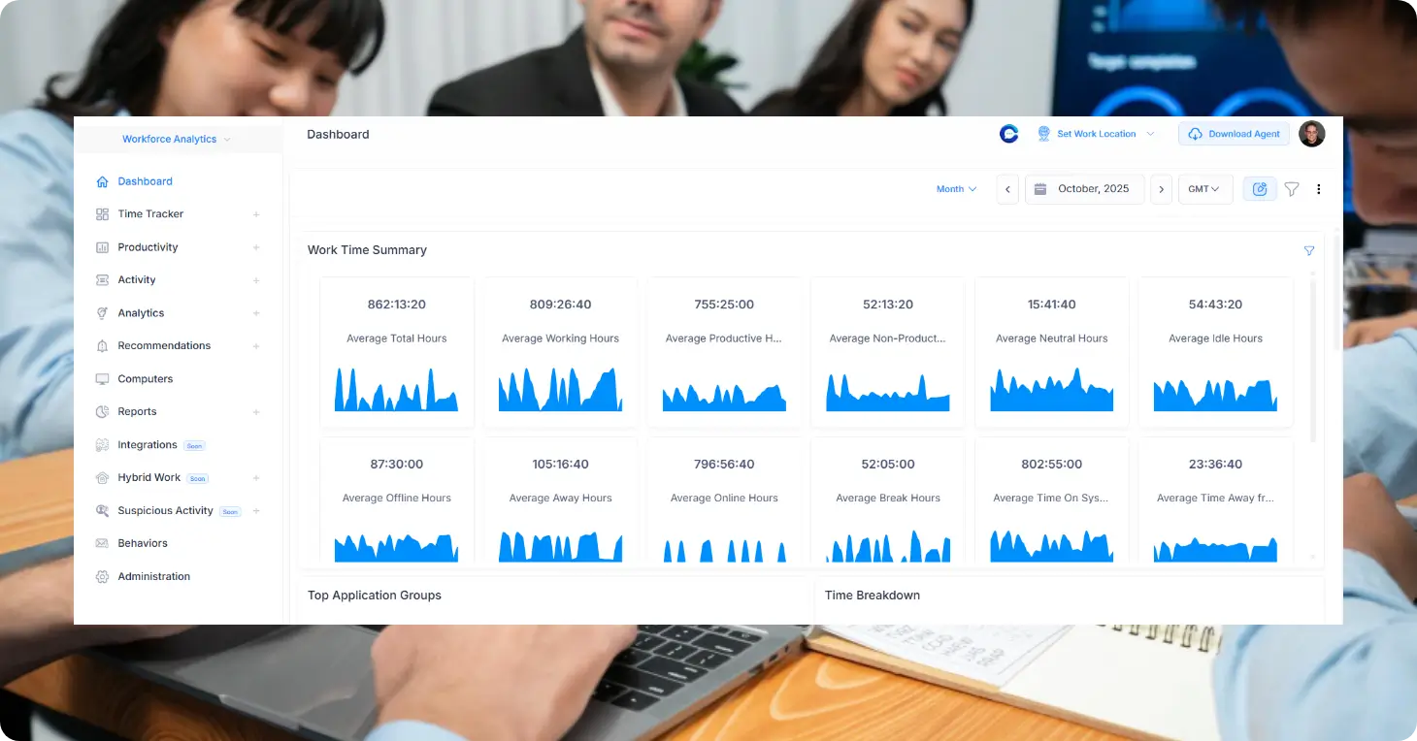Click the October, 2025 date field
The image size is (1417, 741).
pos(1084,189)
